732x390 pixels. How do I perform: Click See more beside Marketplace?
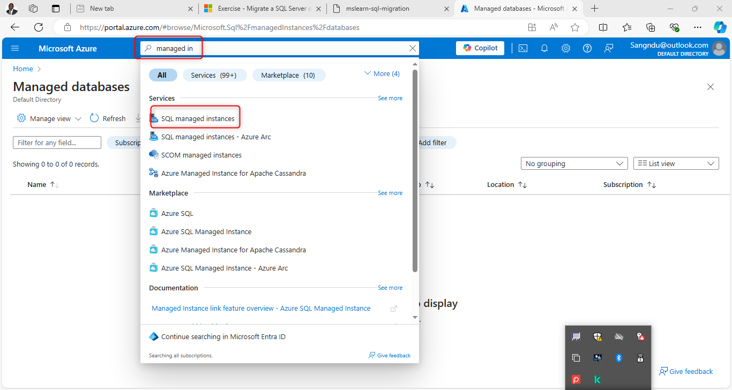pos(390,193)
